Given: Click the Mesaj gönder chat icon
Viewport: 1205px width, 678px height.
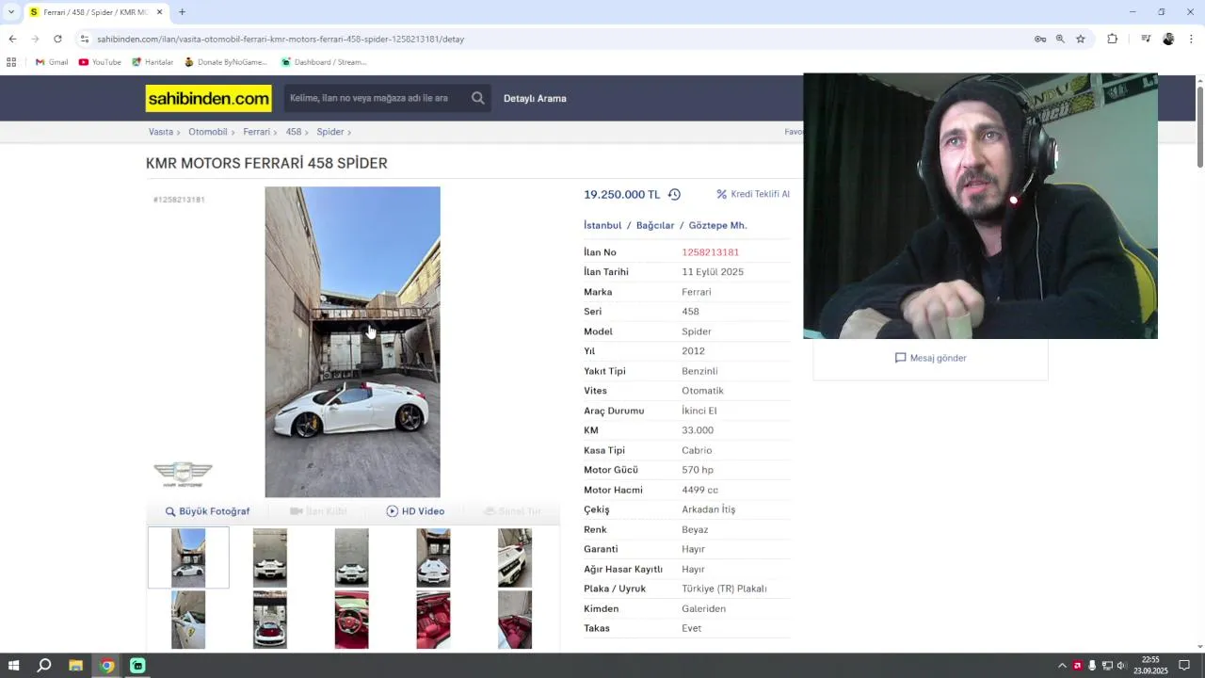Looking at the screenshot, I should [x=900, y=358].
